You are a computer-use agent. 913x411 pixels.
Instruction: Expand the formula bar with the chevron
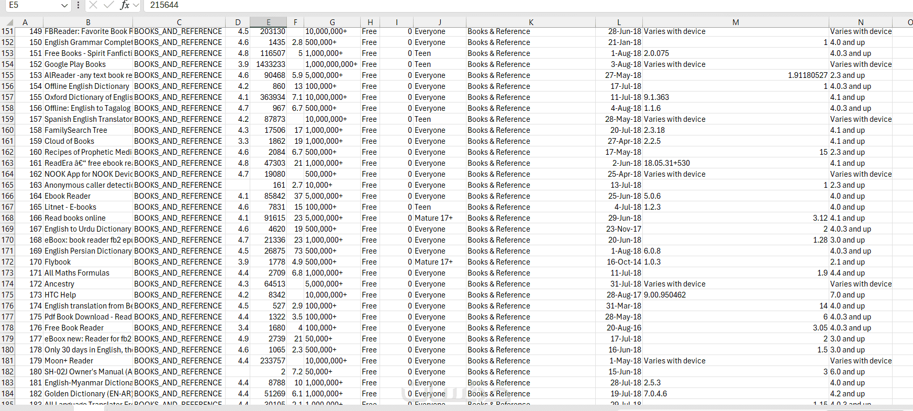pyautogui.click(x=136, y=5)
